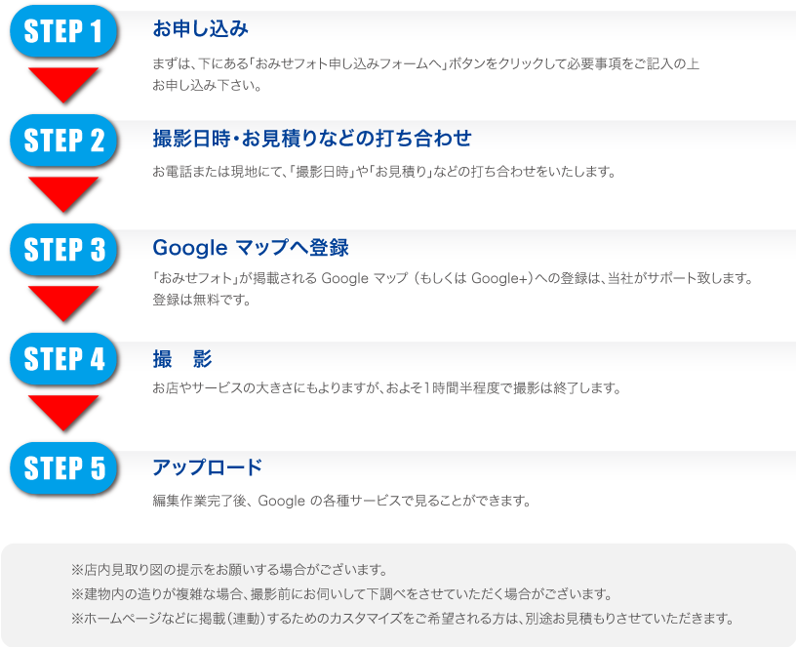
Task: Select the 撮影日時・お見積りなどの打ち合わせ heading
Action: tap(312, 139)
